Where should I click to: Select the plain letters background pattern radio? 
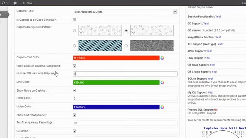click(x=126, y=31)
